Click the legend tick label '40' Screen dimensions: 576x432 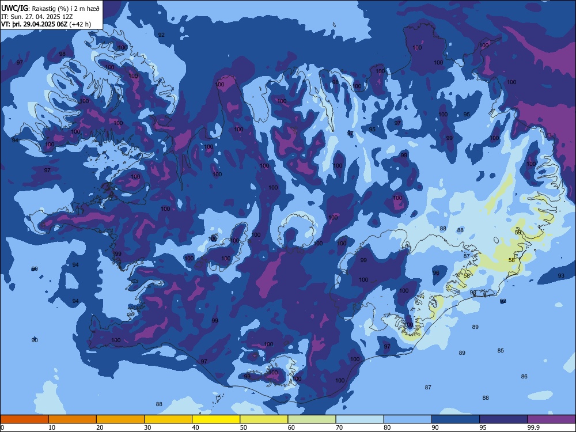pyautogui.click(x=195, y=427)
